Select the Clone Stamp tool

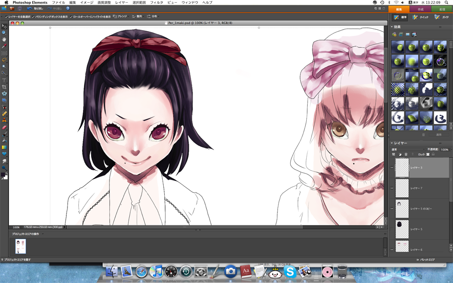(4, 120)
